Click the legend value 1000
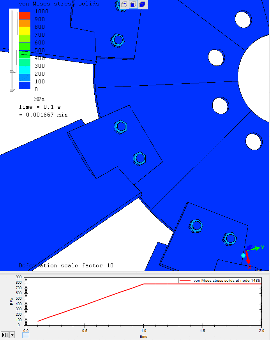Screen dimensions: 270x341 click(42, 12)
